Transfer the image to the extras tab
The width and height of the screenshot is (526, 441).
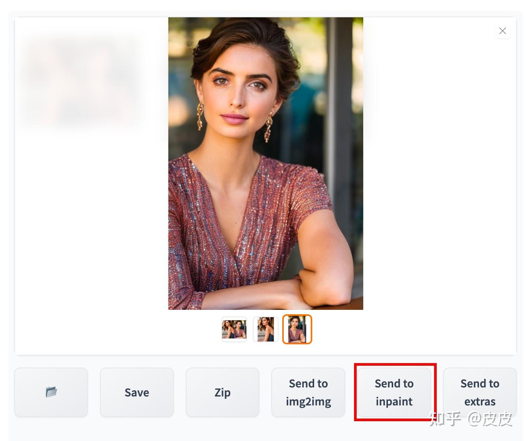479,392
